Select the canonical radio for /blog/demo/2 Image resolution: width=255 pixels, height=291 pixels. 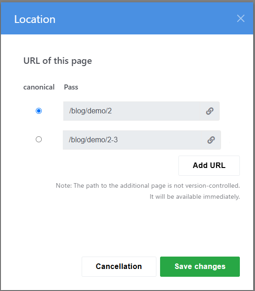[x=39, y=111]
